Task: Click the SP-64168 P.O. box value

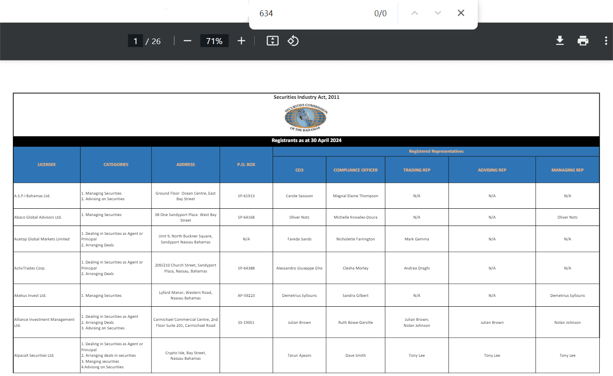Action: tap(246, 217)
